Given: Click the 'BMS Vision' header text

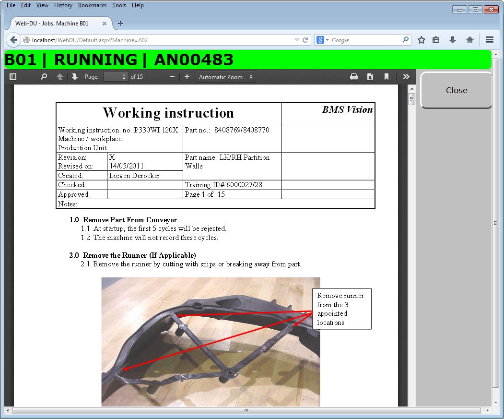Looking at the screenshot, I should 348,110.
